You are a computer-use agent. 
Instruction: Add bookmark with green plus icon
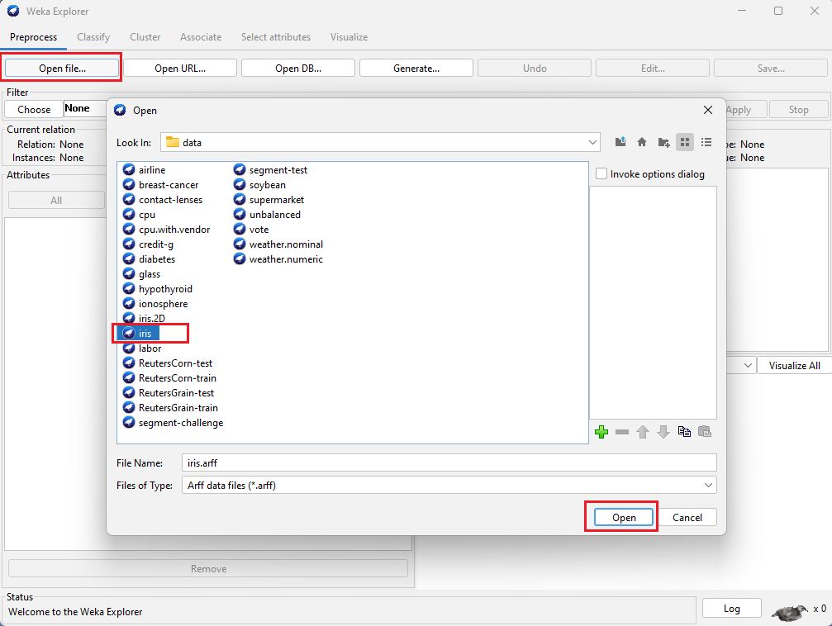tap(601, 432)
